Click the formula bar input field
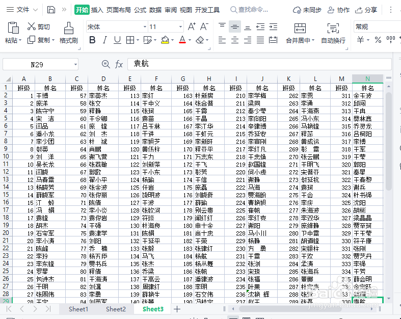 pos(259,64)
